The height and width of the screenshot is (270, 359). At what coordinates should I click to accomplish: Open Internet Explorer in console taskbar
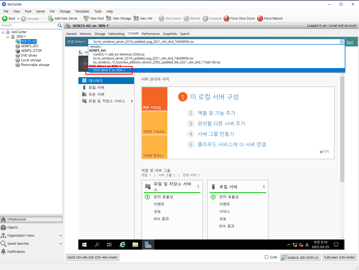point(122,245)
